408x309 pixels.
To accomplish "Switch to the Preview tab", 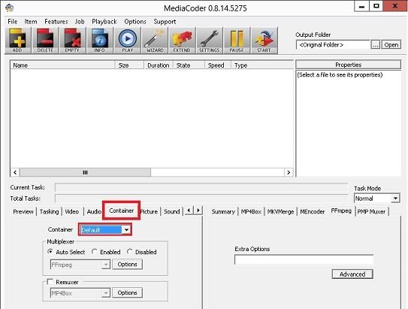I will (x=23, y=212).
